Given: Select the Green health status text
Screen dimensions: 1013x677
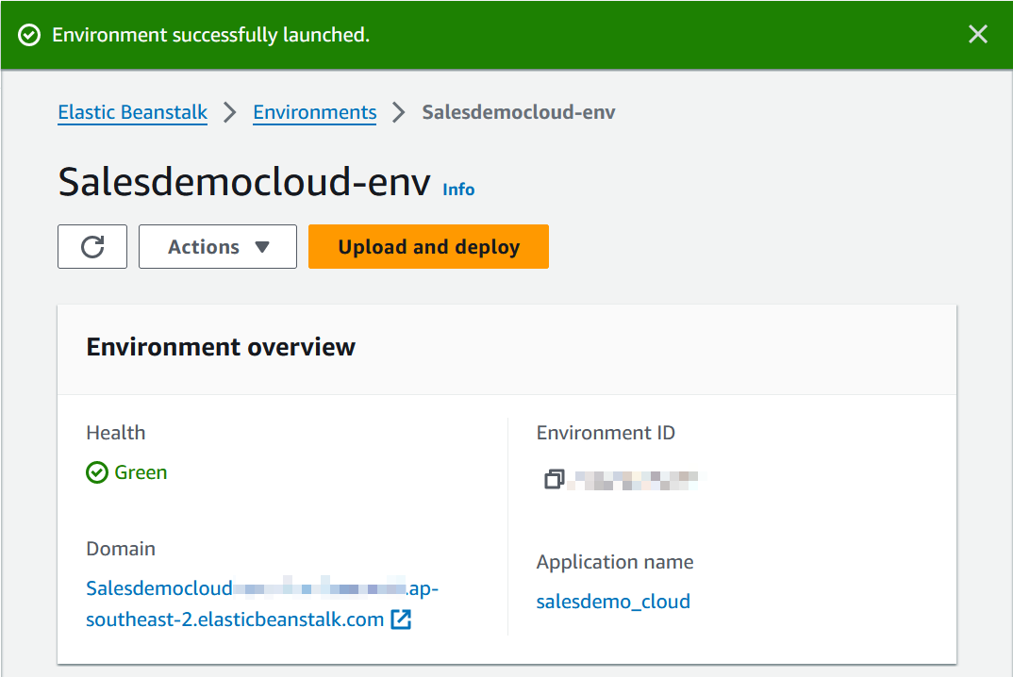Looking at the screenshot, I should (x=141, y=472).
